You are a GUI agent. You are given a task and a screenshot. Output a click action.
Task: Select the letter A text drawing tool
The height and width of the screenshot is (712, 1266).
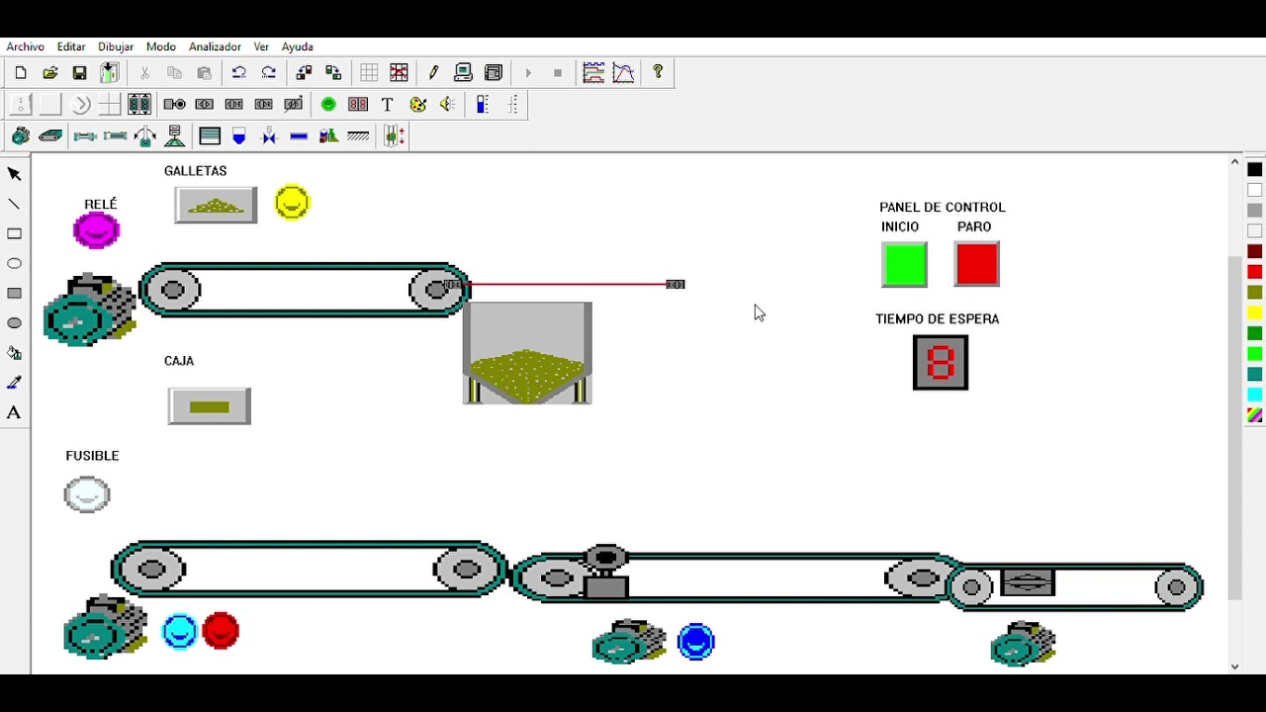pos(15,412)
